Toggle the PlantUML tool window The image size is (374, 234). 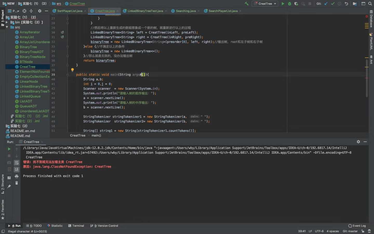371,42
